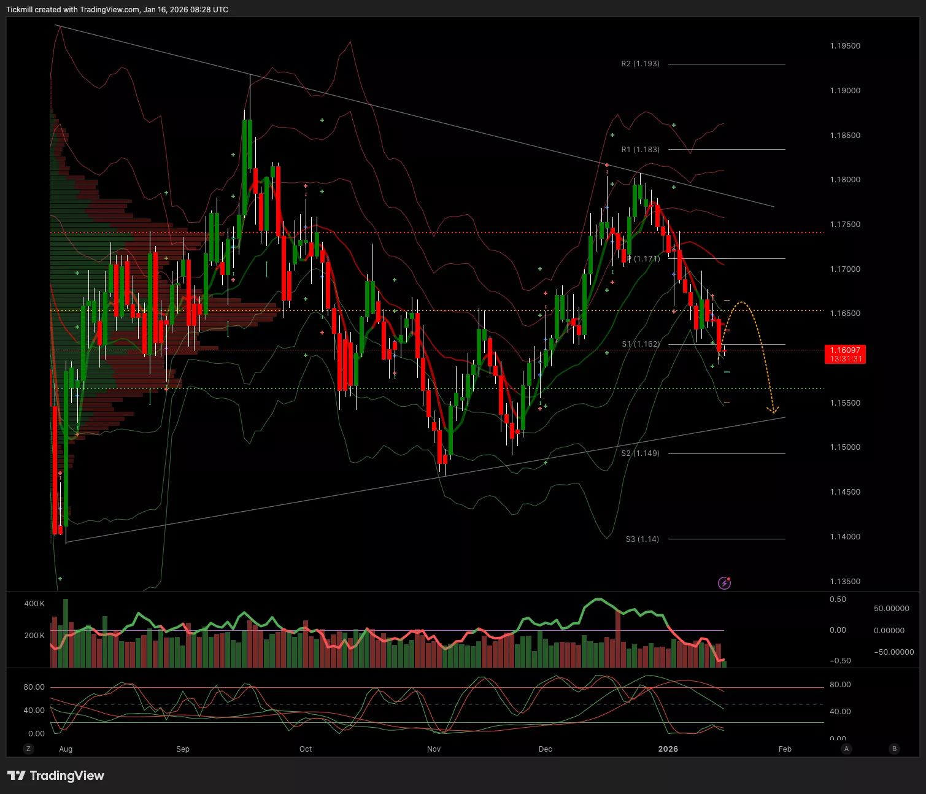Click the purple lightning event icon

tap(724, 583)
